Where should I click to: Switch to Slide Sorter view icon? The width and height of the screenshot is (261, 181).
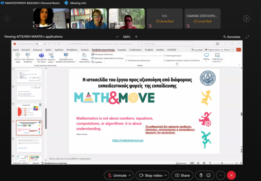198,163
